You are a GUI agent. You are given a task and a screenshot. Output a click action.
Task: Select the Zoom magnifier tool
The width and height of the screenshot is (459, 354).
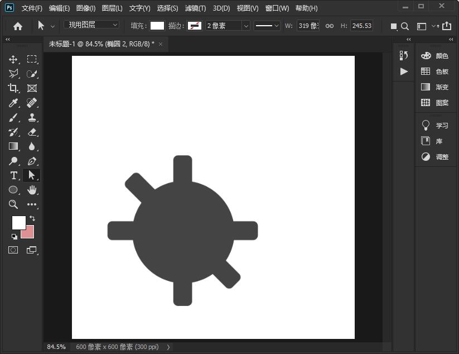(x=13, y=204)
